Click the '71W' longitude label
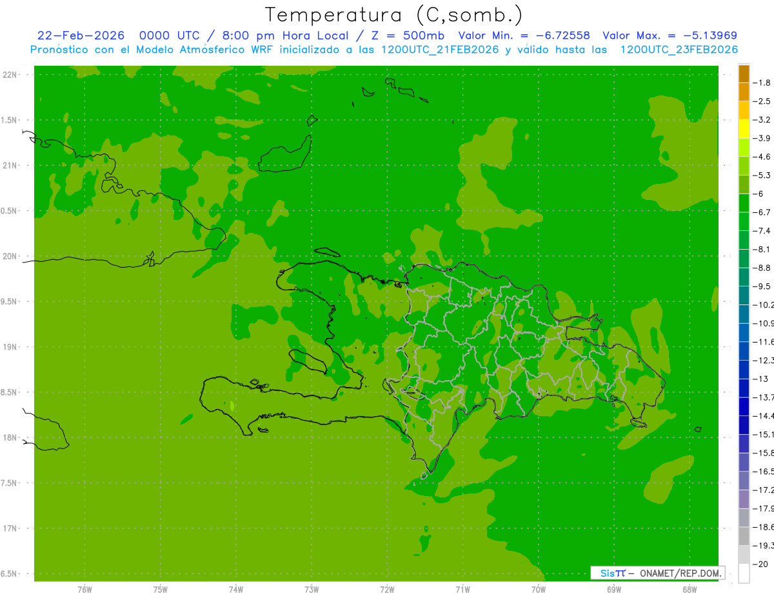774x598 pixels. coord(462,590)
